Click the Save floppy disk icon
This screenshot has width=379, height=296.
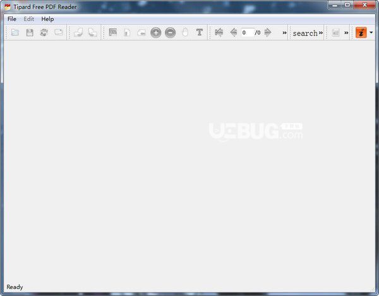(30, 32)
